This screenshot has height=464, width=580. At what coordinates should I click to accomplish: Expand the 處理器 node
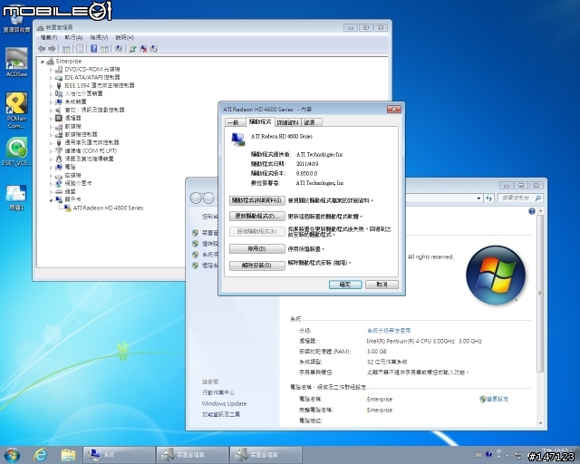(51, 119)
